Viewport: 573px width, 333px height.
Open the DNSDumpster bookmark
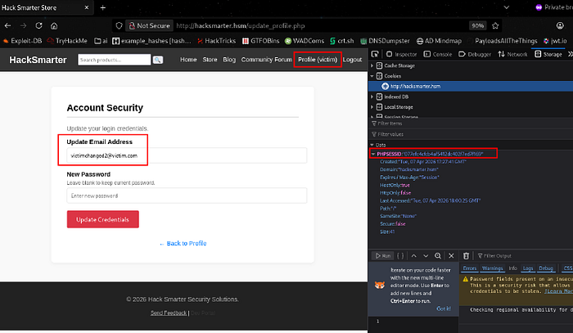[x=386, y=41]
